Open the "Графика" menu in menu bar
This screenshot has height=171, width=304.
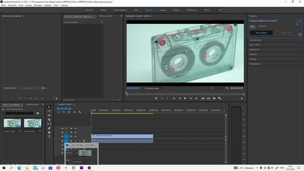tap(48, 5)
